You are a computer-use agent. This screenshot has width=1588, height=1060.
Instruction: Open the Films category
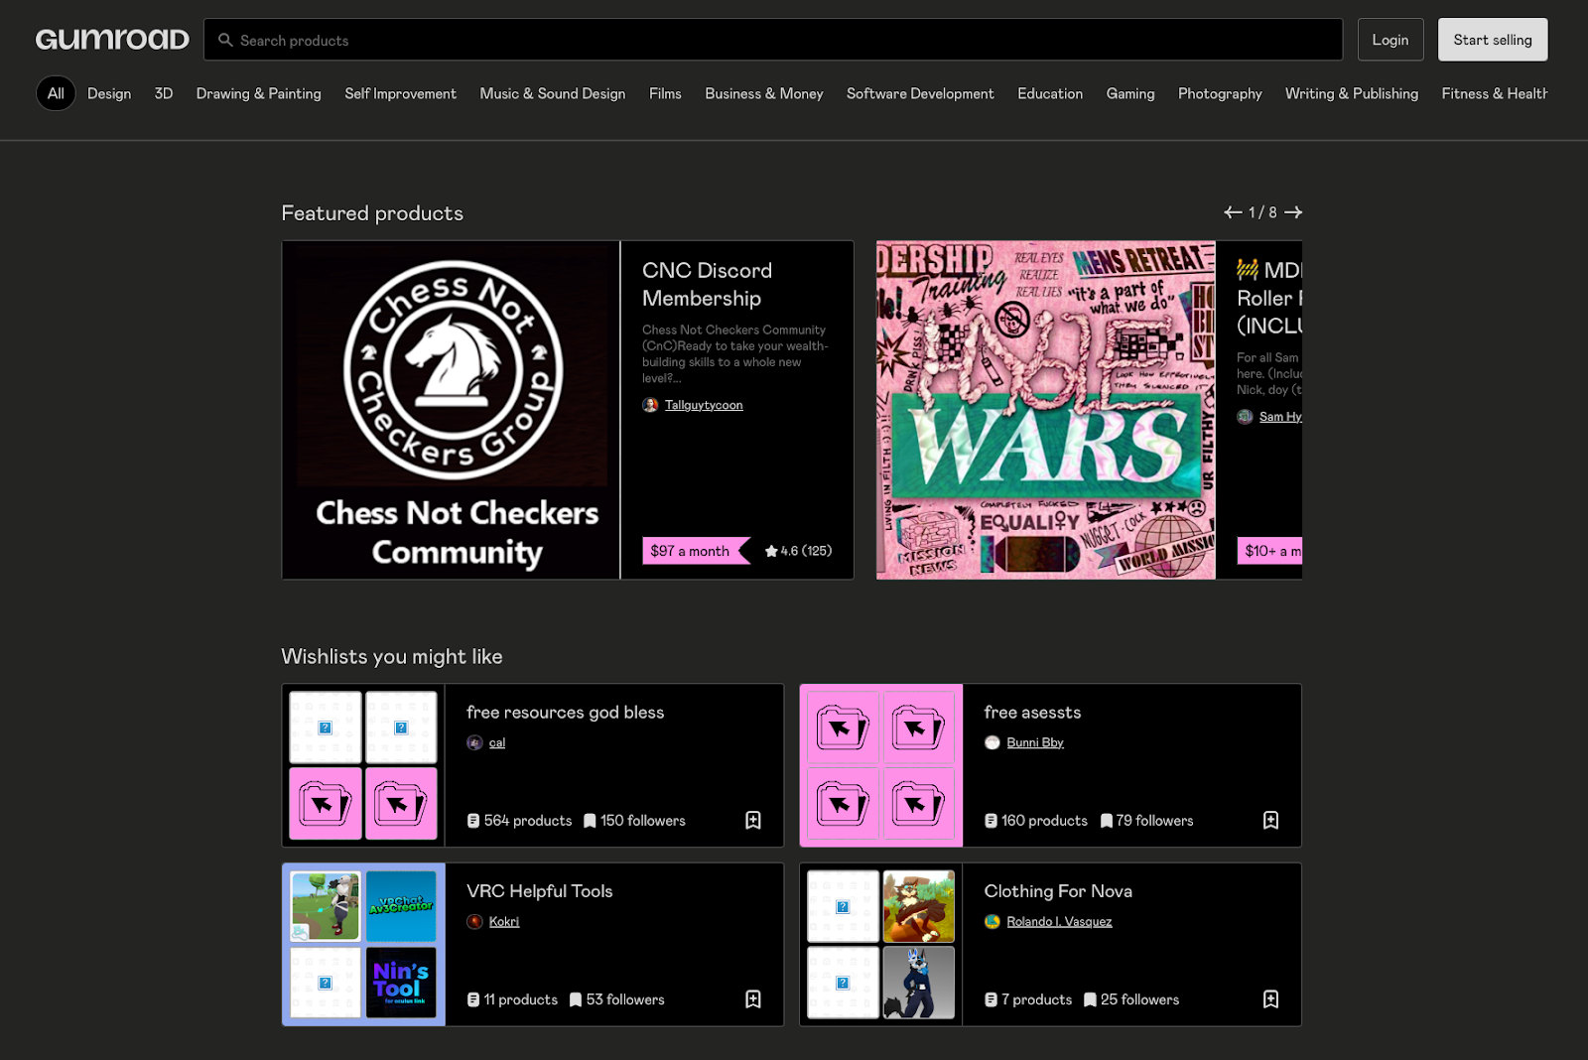click(x=665, y=93)
